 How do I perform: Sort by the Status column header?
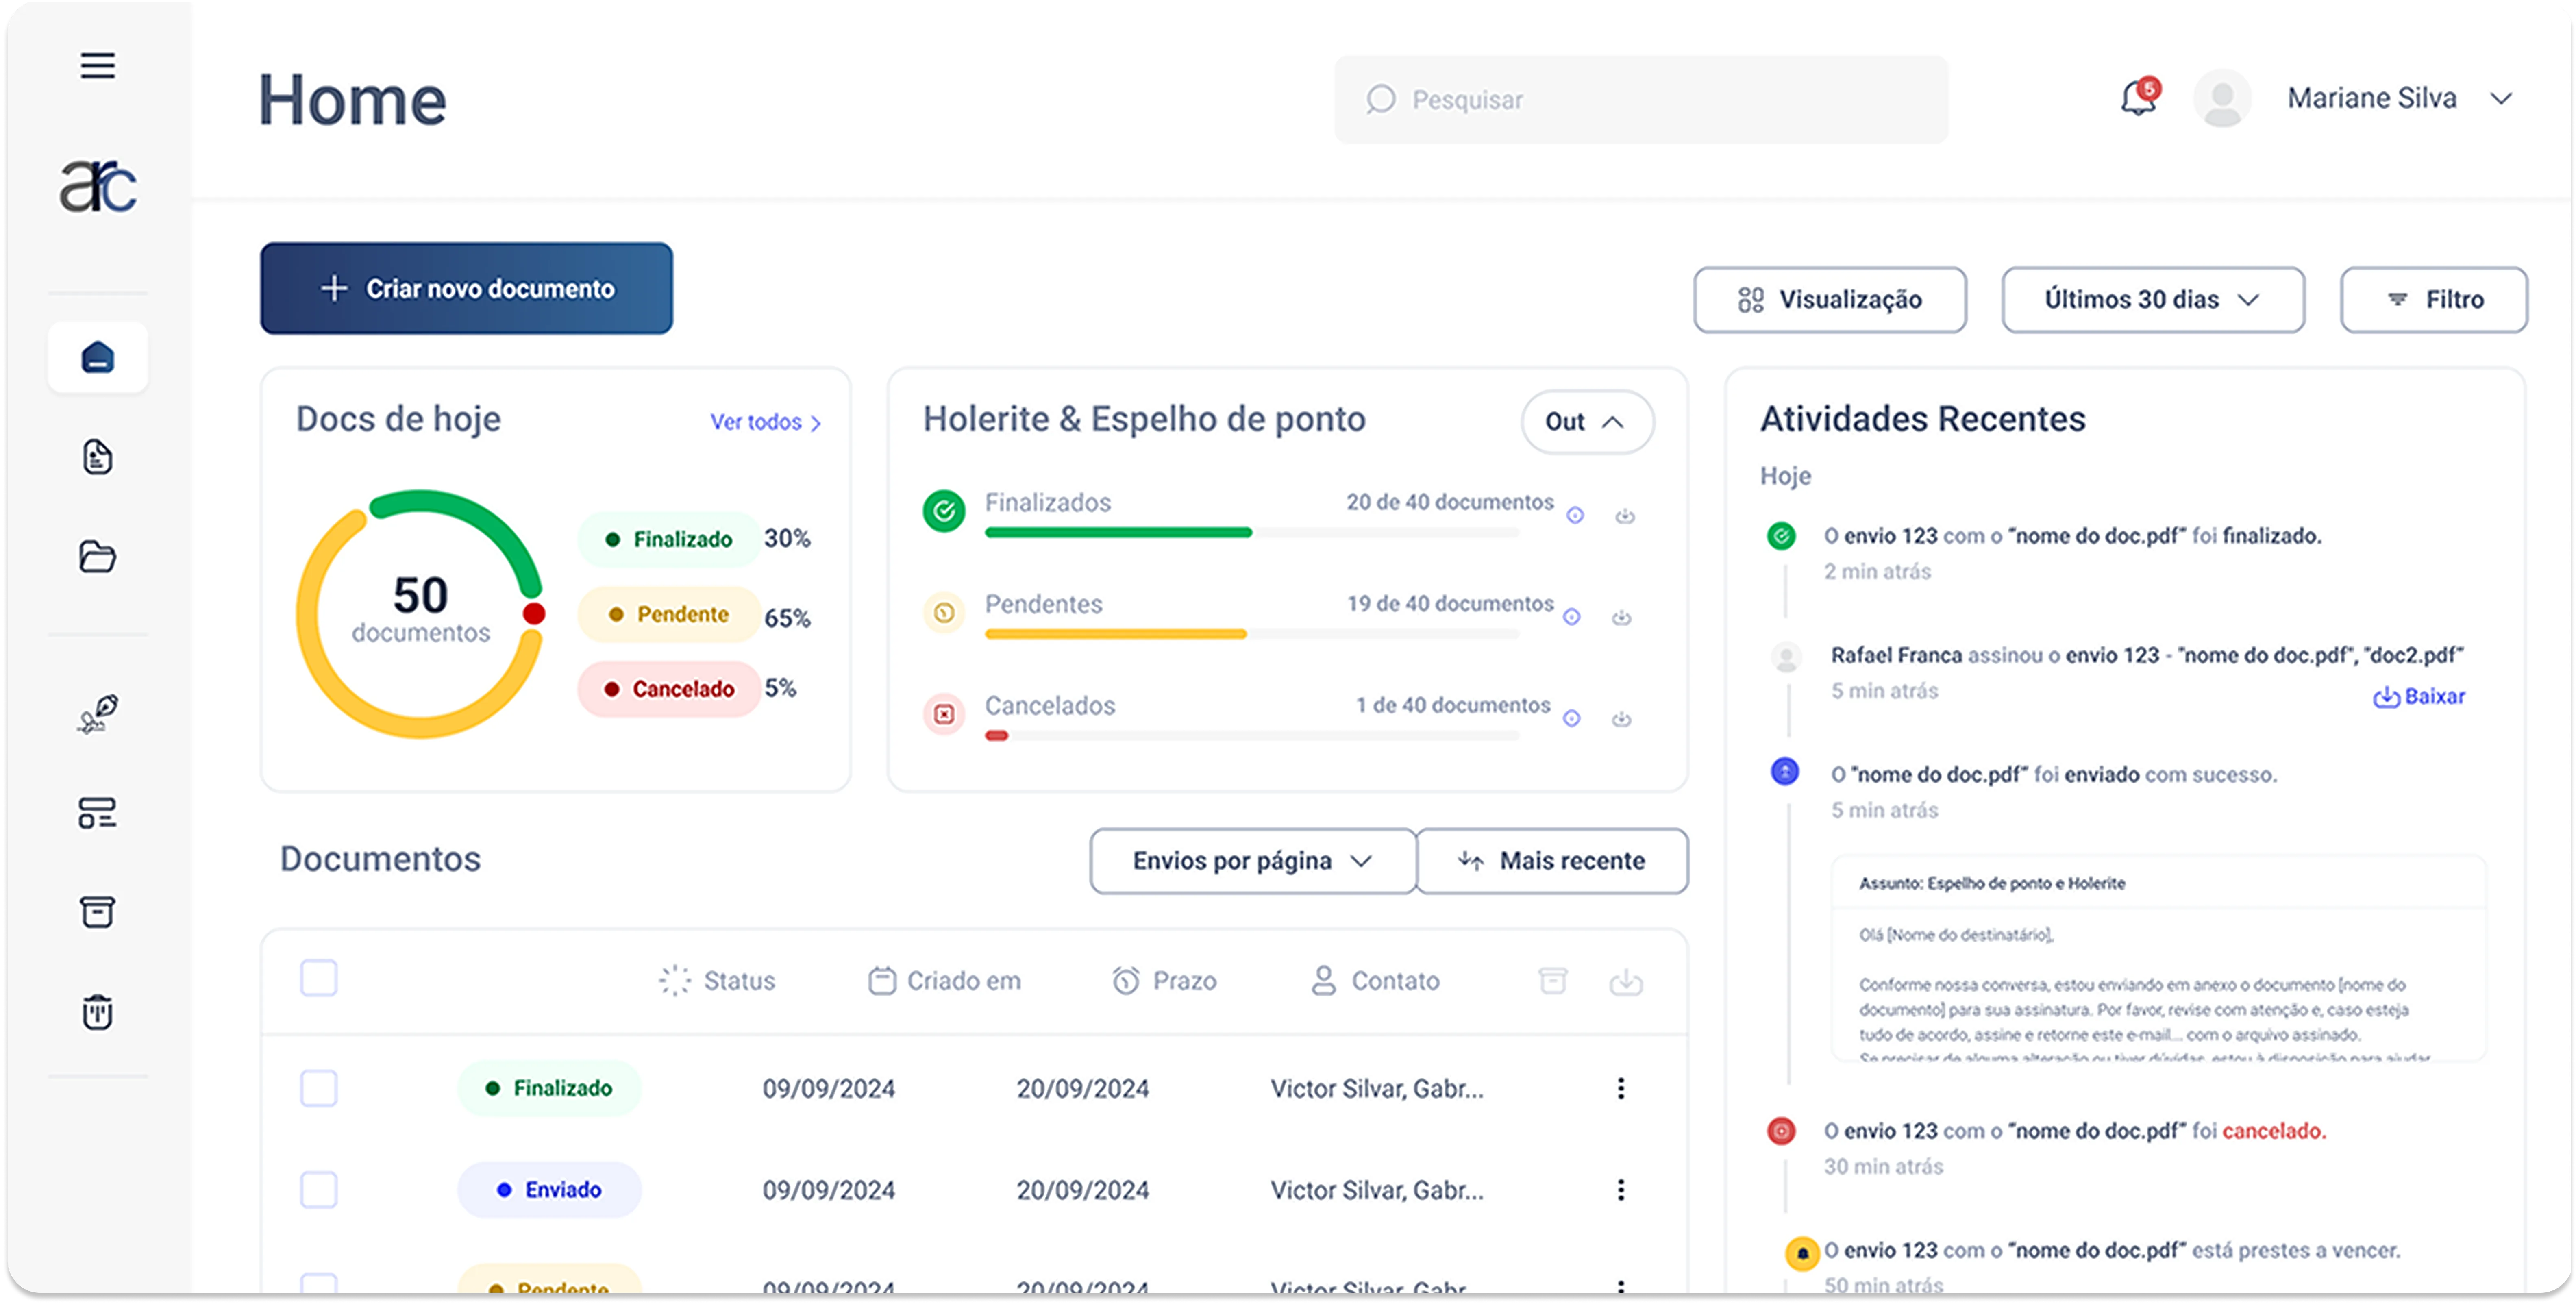tap(717, 981)
